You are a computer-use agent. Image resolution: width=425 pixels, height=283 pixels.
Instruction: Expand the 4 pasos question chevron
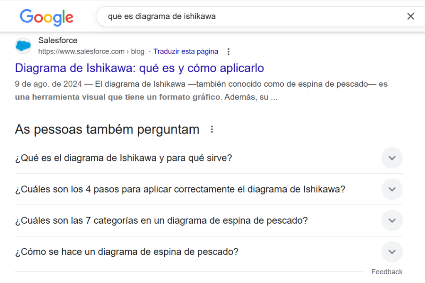(x=392, y=189)
